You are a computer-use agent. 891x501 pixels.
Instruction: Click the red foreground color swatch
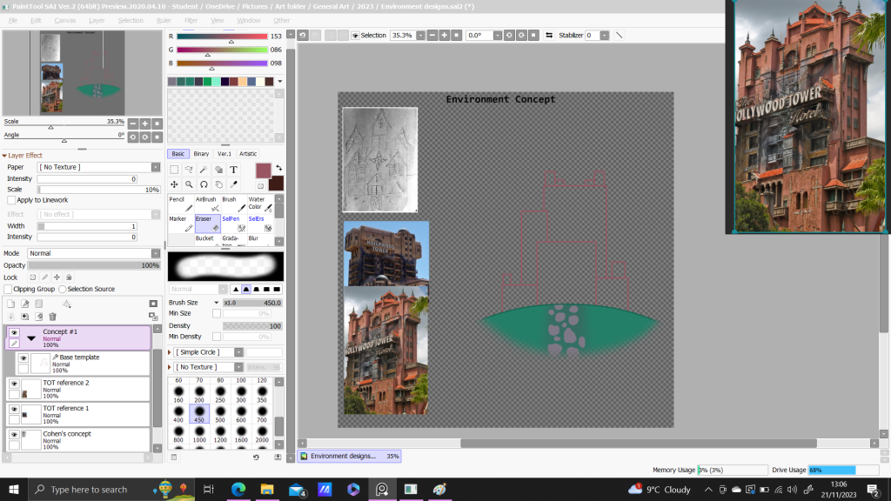[x=264, y=170]
